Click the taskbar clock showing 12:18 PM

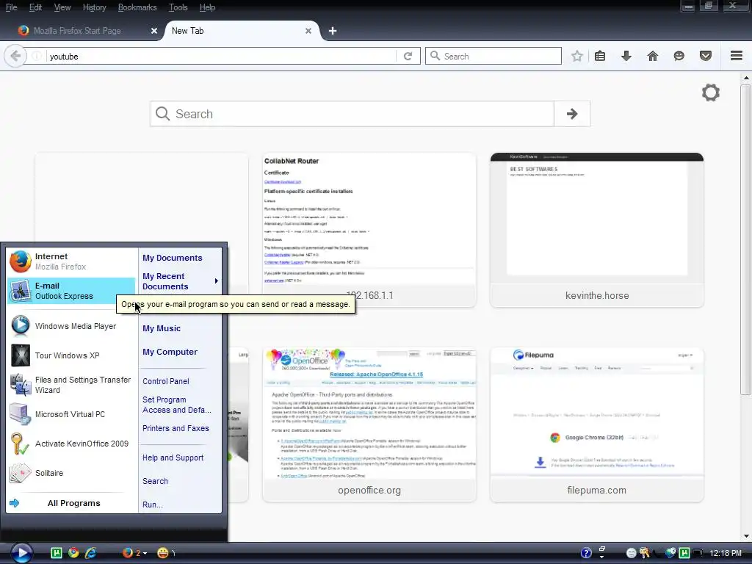click(x=725, y=553)
